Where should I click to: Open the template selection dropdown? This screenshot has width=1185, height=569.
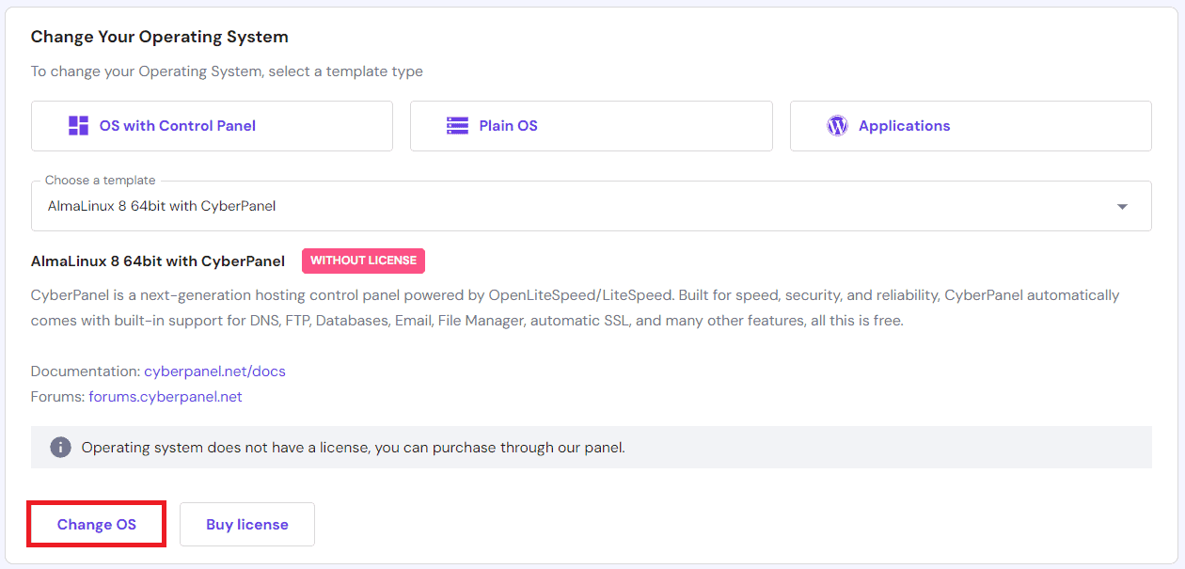(x=591, y=205)
